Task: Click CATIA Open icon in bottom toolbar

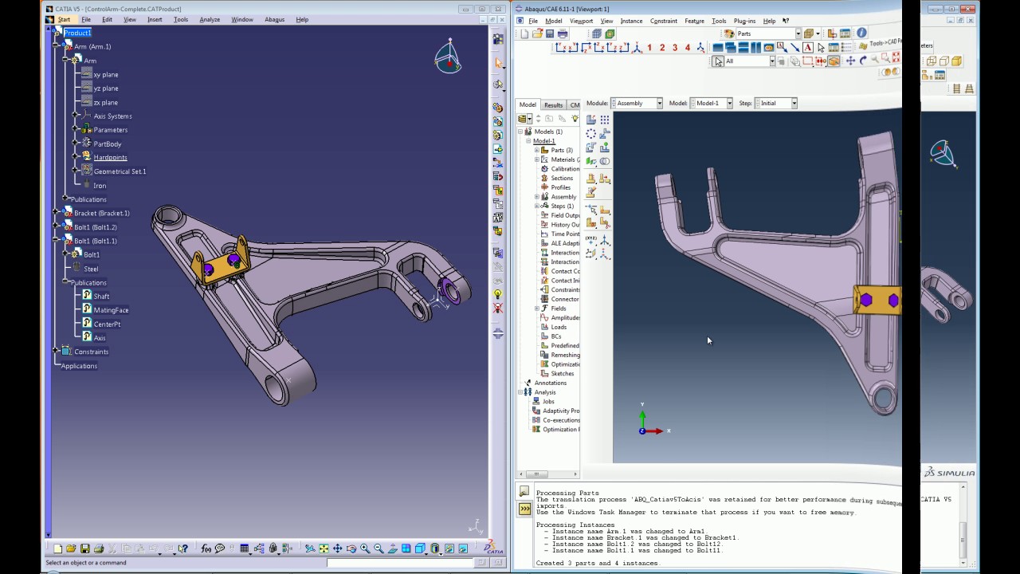Action: (71, 548)
